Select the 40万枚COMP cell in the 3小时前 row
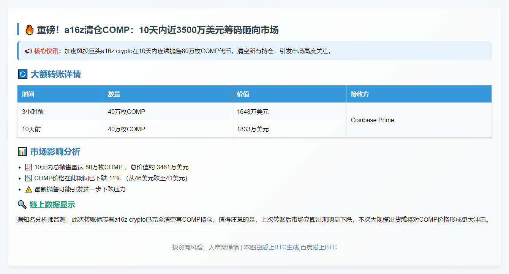509x274 pixels. point(168,112)
